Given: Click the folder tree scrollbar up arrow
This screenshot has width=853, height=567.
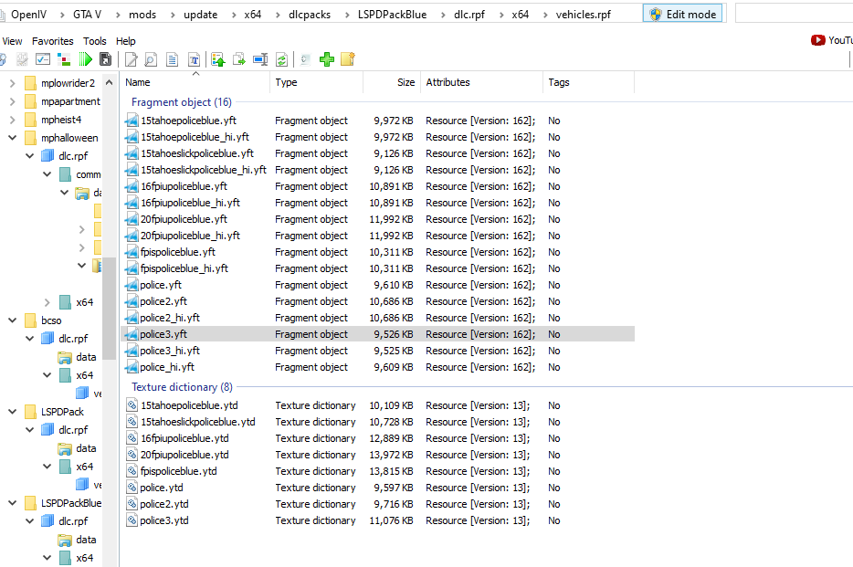Looking at the screenshot, I should tap(110, 83).
